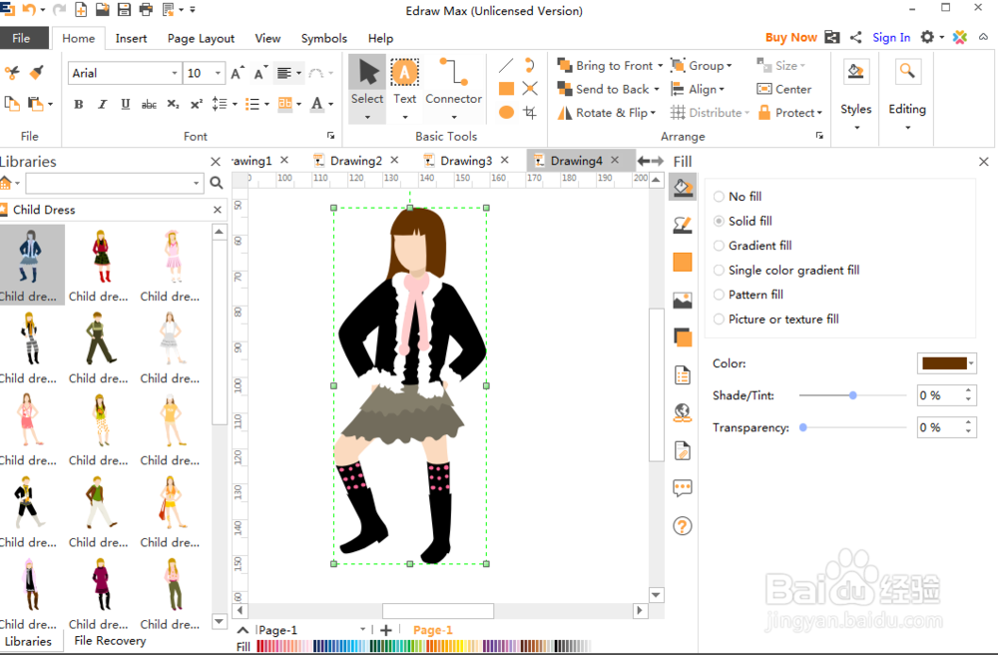Switch to the Drawing2 document tab
Screen dimensions: 998x655
[355, 161]
